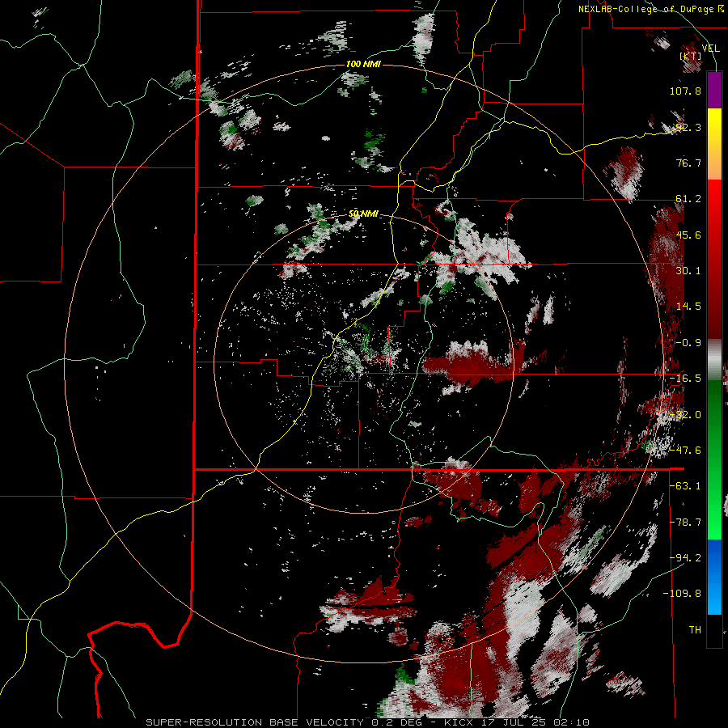728x728 pixels.
Task: Pick the purple segment of the color bar
Action: (714, 90)
